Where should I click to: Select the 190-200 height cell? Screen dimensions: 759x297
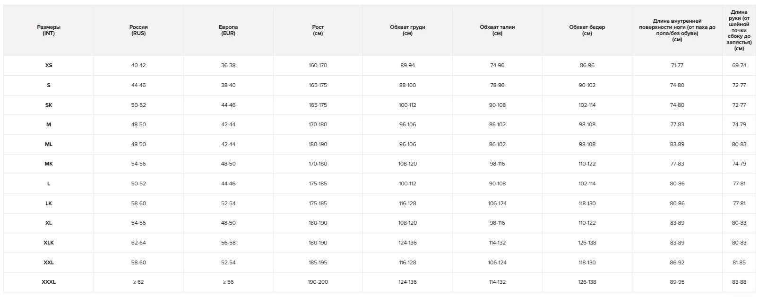(x=318, y=282)
